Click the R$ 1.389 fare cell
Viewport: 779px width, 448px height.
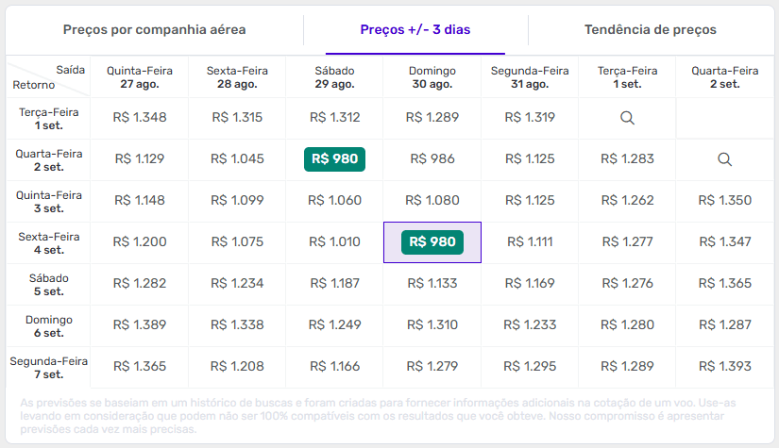(x=140, y=324)
